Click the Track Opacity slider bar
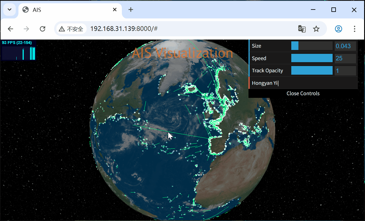Screen dimensions: 365x221 pos(312,70)
